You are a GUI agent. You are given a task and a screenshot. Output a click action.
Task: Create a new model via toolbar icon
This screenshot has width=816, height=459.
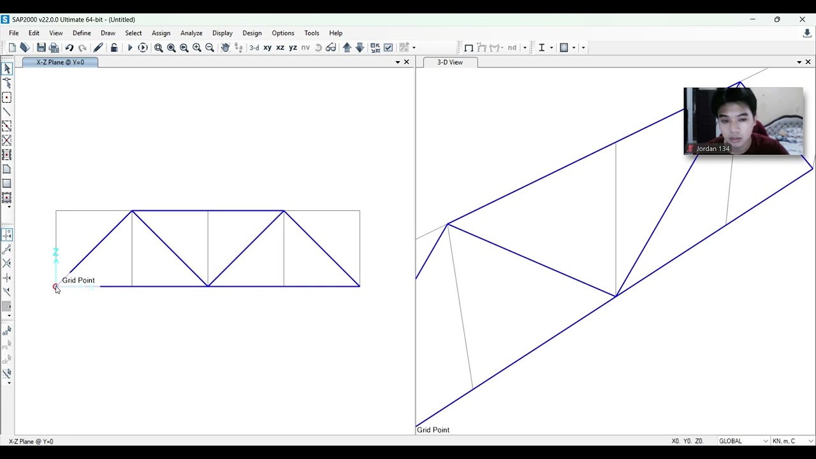(x=12, y=48)
